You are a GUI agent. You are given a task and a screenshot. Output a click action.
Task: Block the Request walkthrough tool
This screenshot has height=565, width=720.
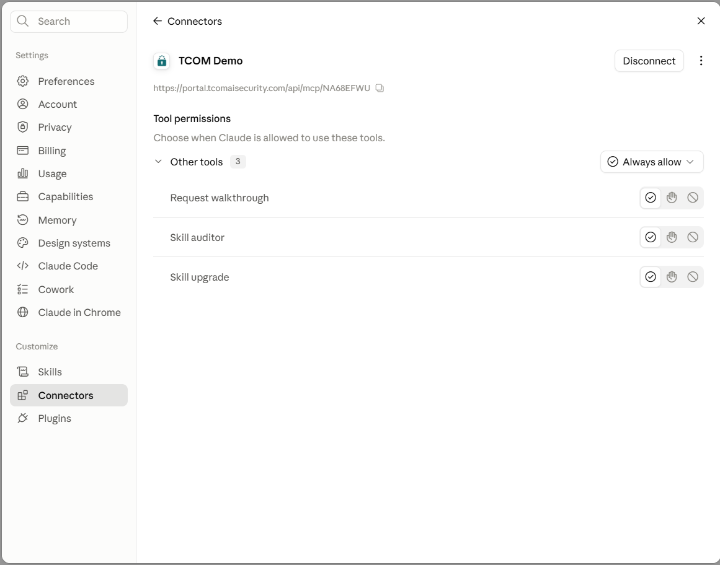(693, 198)
